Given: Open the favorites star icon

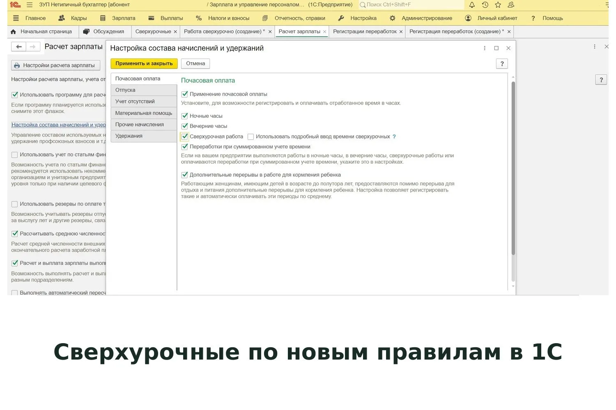Looking at the screenshot, I should [x=498, y=5].
